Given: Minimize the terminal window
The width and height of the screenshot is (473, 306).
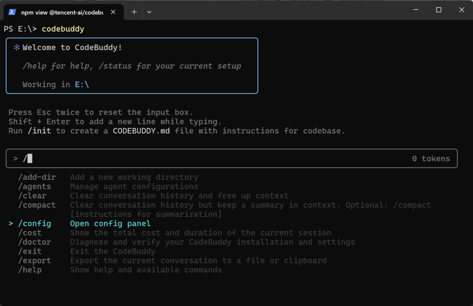Looking at the screenshot, I should (415, 10).
